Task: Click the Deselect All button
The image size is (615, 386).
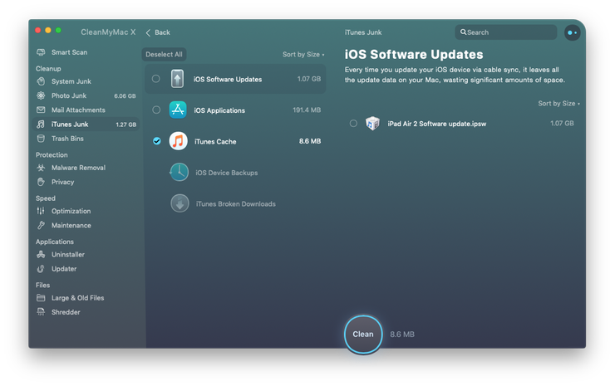Action: [x=164, y=55]
